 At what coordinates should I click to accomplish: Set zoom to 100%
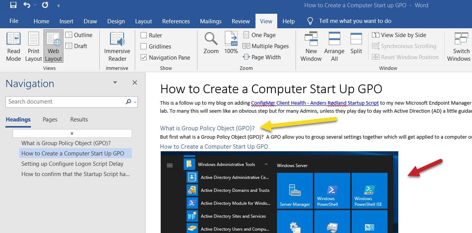[231, 43]
